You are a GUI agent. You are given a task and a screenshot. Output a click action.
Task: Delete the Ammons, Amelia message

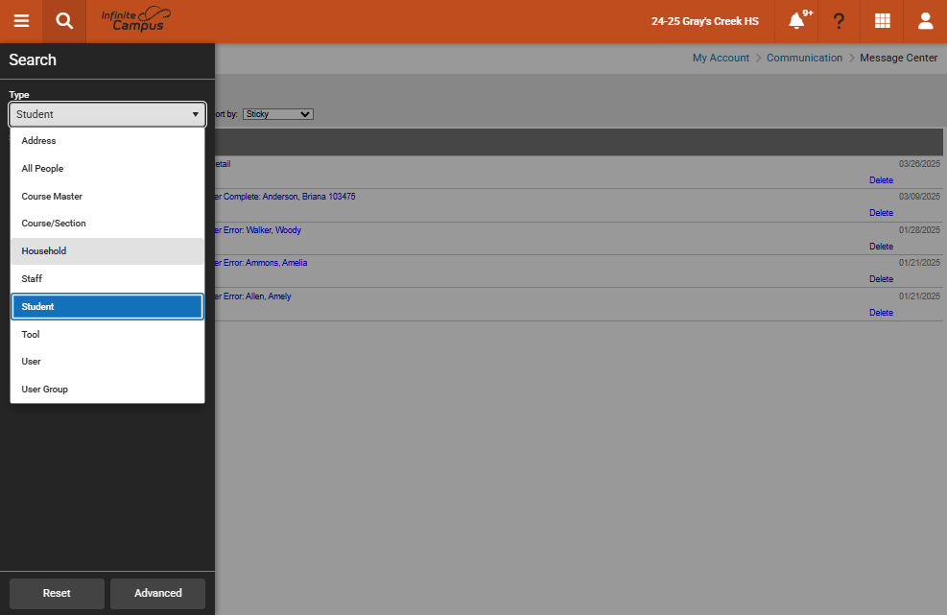pos(881,279)
